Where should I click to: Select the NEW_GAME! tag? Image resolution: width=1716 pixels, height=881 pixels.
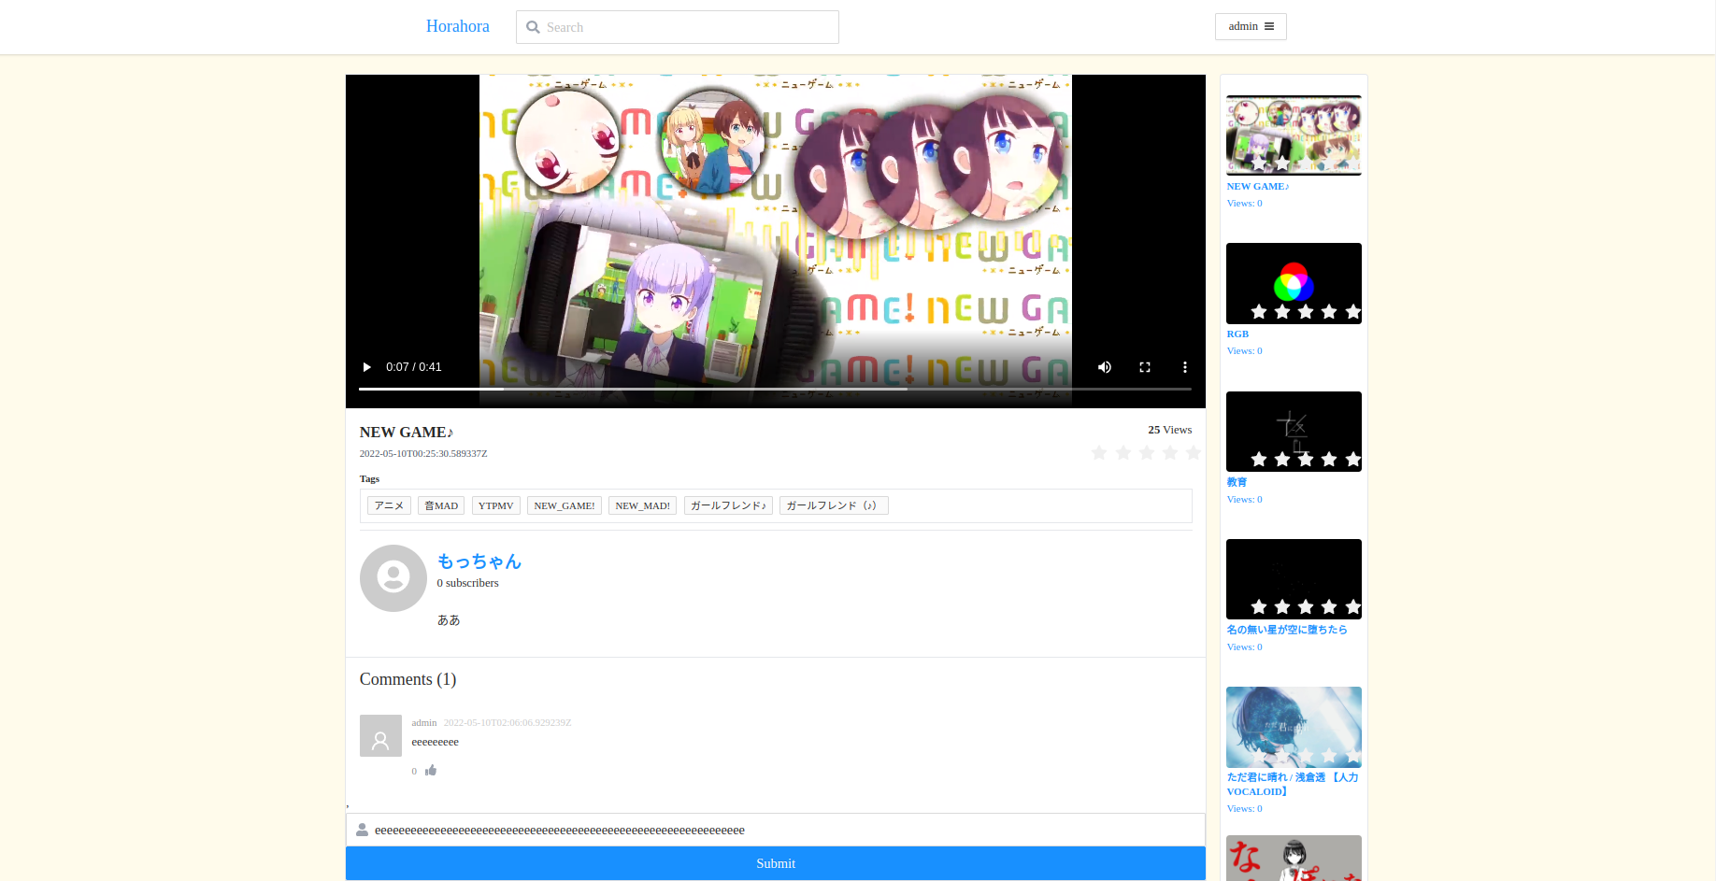565,505
